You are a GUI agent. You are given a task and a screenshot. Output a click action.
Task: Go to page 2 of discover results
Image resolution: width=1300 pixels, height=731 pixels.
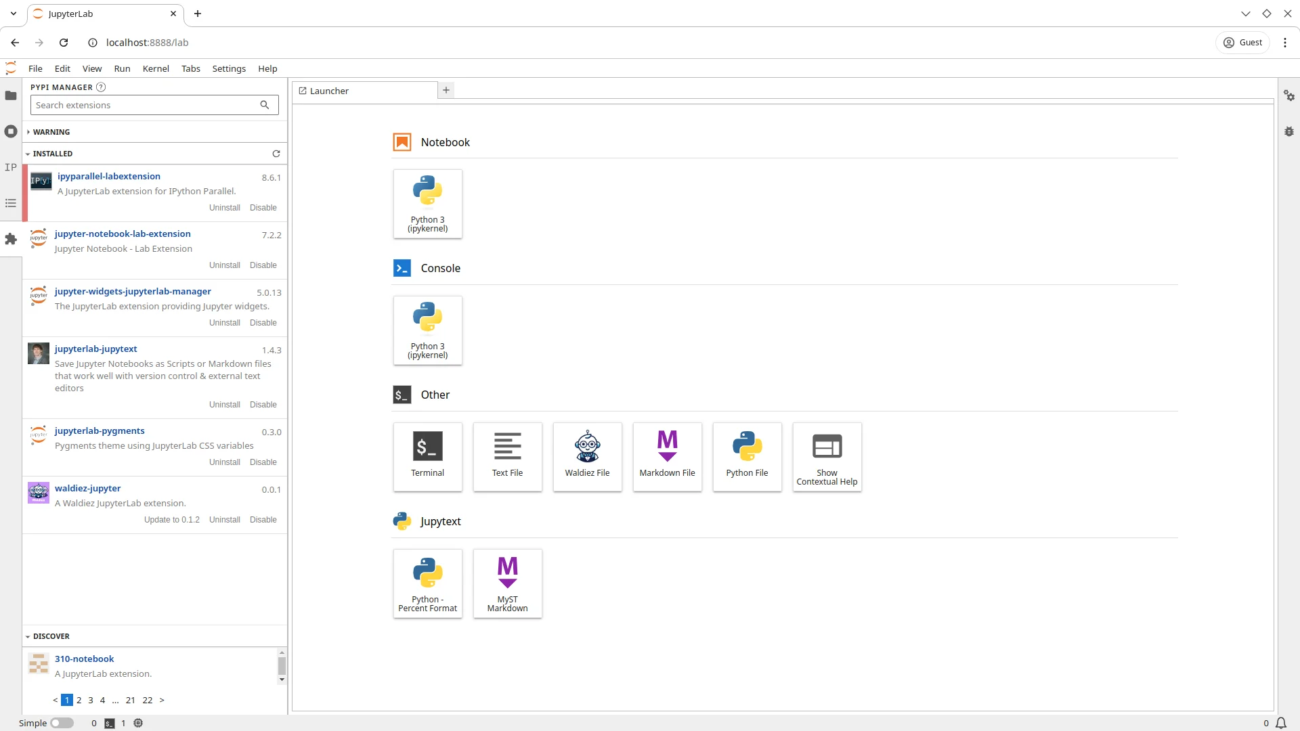click(x=79, y=700)
